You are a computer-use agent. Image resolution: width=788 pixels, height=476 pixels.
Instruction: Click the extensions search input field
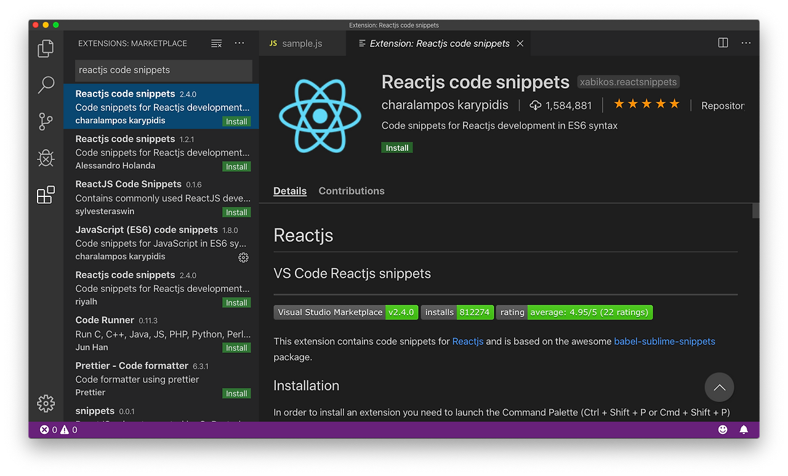[x=161, y=70]
